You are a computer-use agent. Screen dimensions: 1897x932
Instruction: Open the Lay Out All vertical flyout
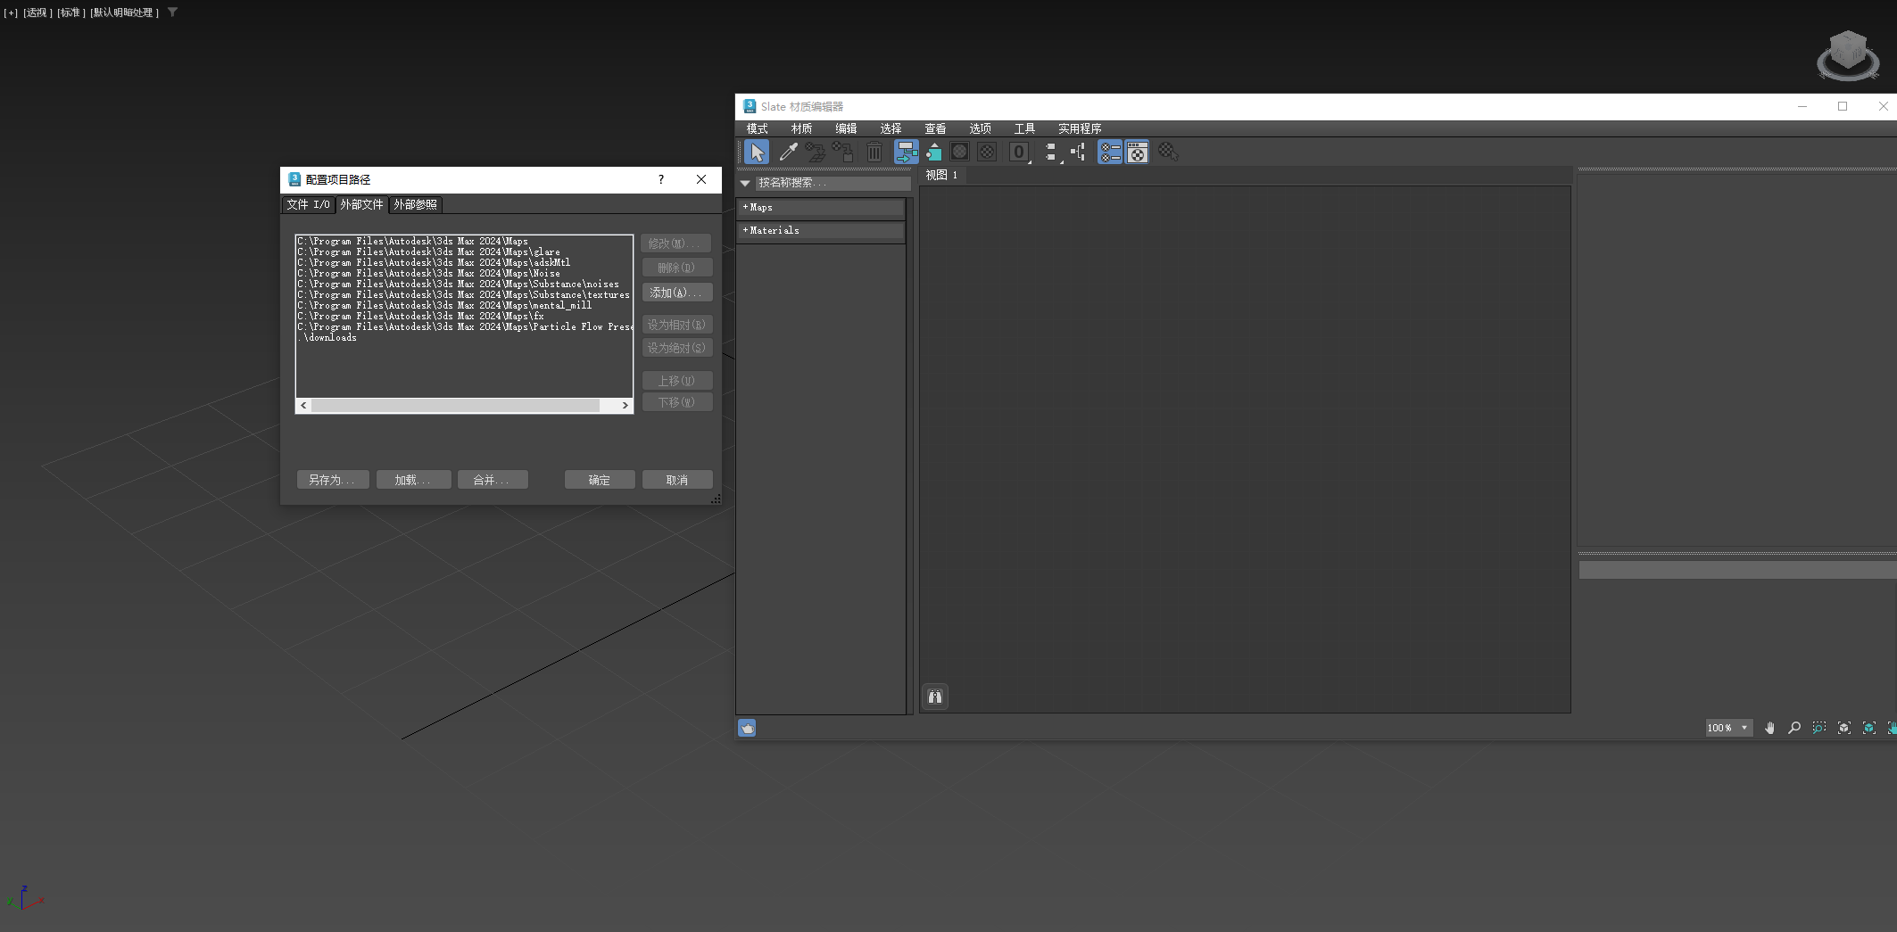(x=1051, y=153)
